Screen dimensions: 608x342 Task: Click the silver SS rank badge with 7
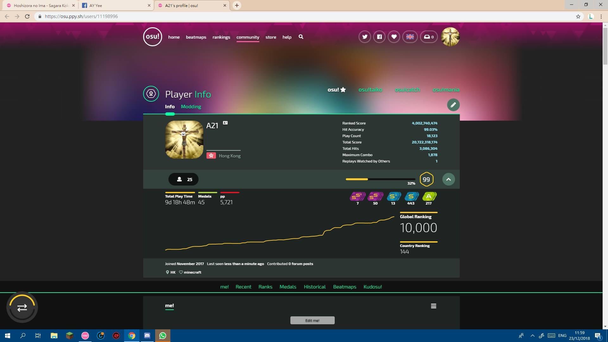pos(358,196)
